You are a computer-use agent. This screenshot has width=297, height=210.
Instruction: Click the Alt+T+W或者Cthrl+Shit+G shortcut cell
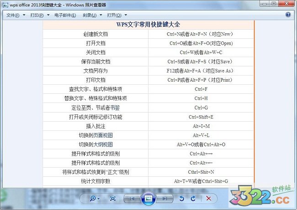coord(201,181)
